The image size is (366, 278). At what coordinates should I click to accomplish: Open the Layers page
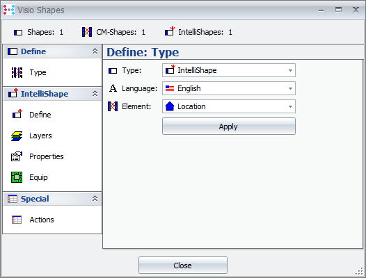click(40, 136)
